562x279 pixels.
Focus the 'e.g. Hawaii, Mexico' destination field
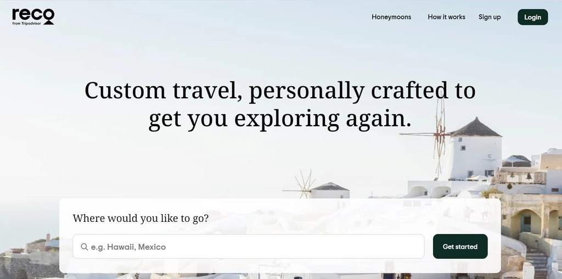click(x=249, y=247)
